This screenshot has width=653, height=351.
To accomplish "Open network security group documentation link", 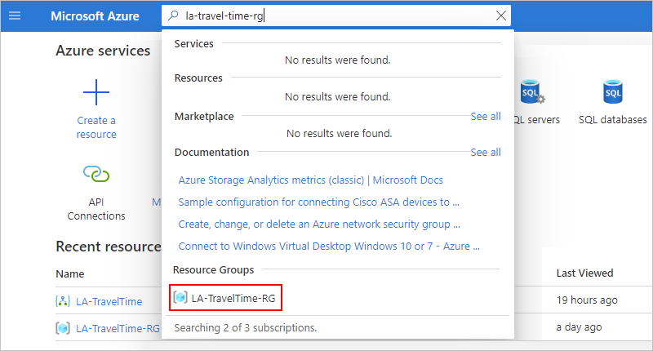I will 319,224.
